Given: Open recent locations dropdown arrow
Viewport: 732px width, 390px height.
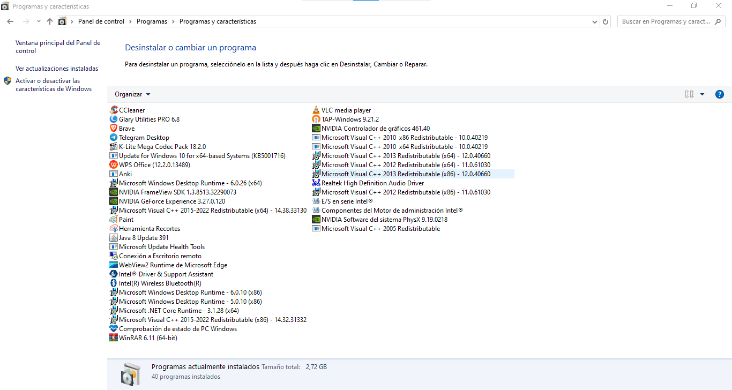Looking at the screenshot, I should click(x=39, y=21).
